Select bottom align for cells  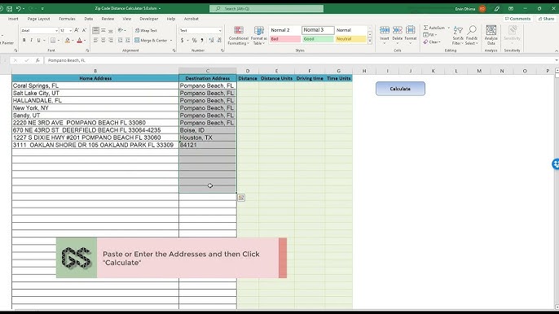point(111,31)
